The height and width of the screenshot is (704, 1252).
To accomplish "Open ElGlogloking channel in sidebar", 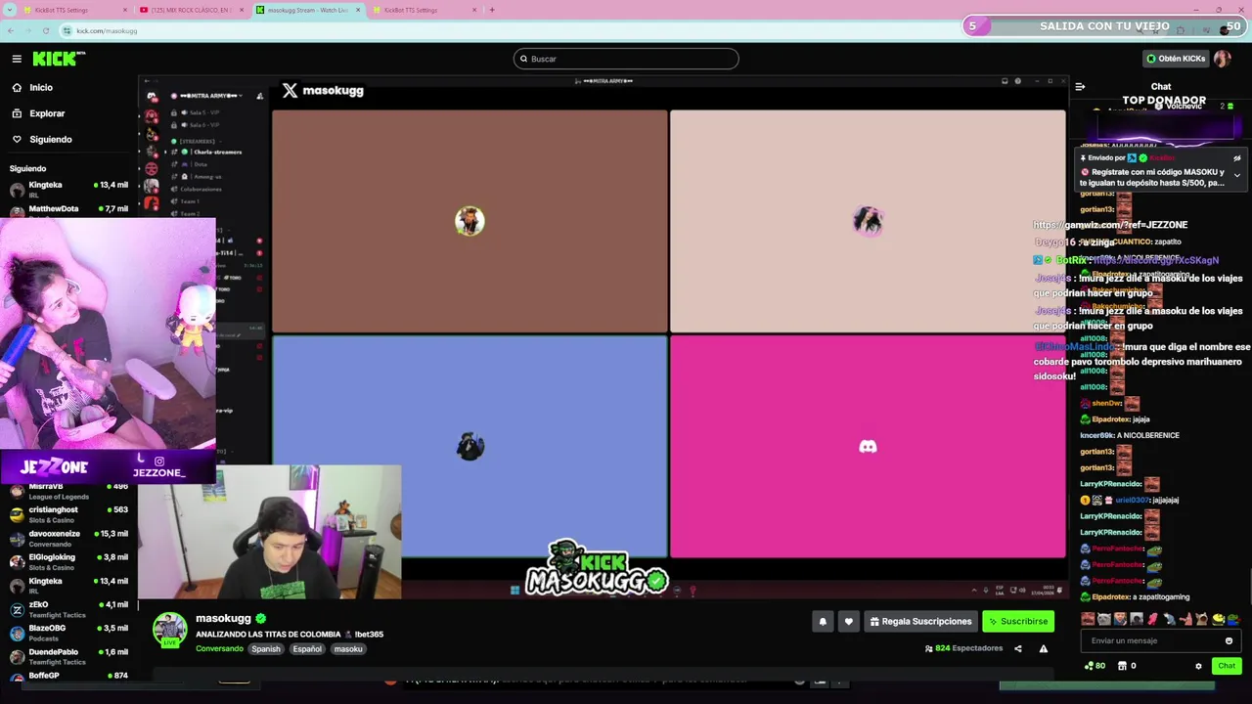I will 67,562.
